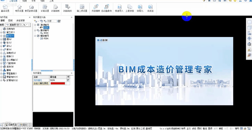252x130 pixels.
Task: Click the icon right of the 过滤 filter box
Action: pos(59,21)
